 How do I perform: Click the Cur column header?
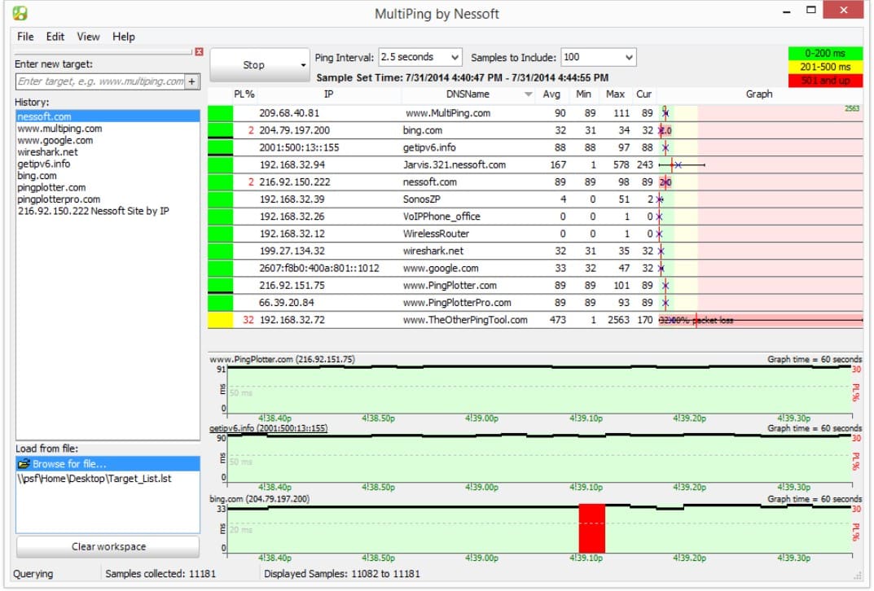point(643,94)
